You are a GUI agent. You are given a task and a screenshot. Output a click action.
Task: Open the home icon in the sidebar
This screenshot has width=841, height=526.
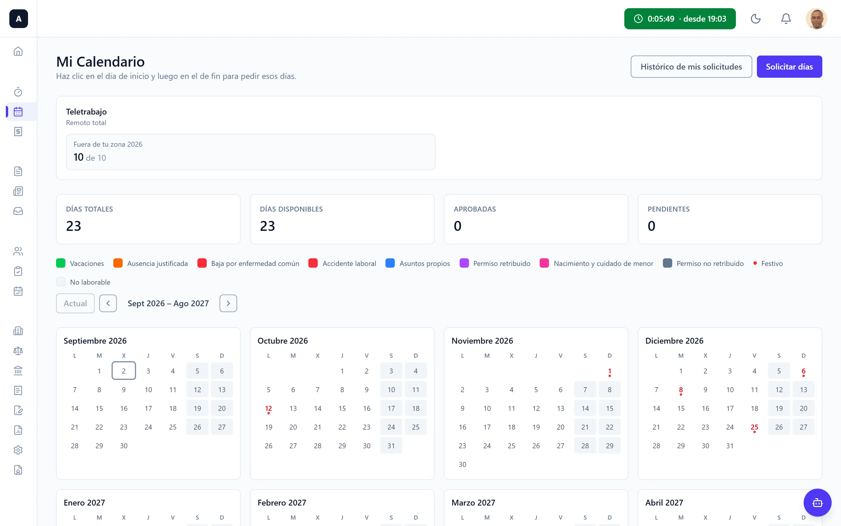[x=18, y=51]
